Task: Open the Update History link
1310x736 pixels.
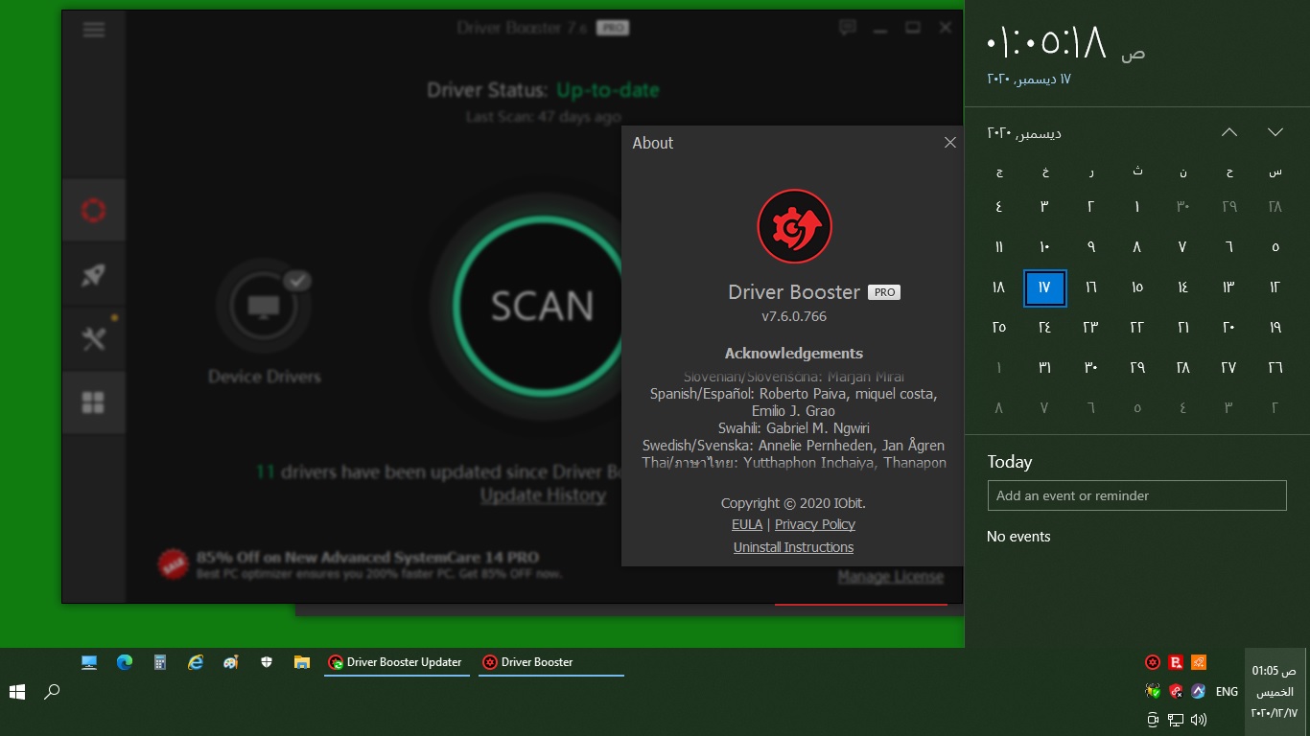Action: (x=543, y=495)
